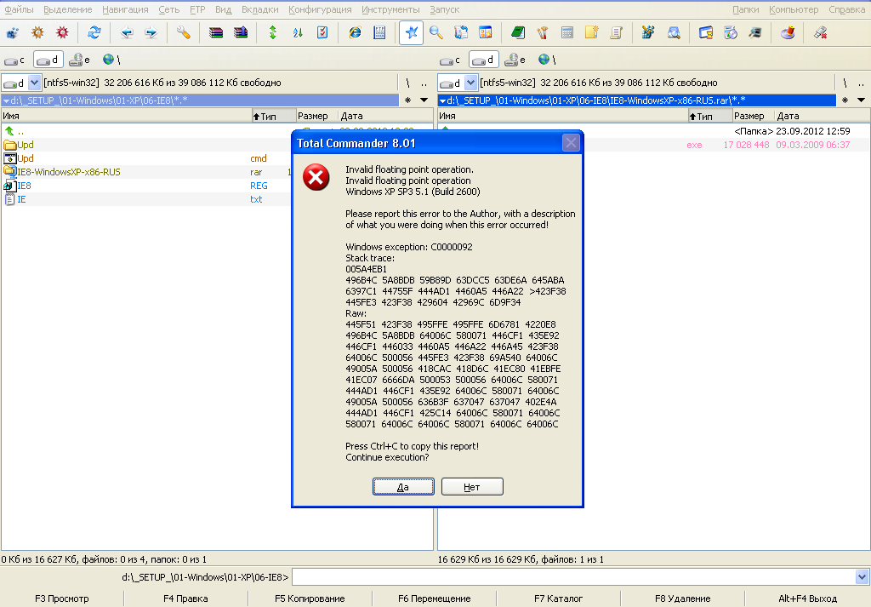
Task: Click the A-Z sort icon in toolbar
Action: (x=298, y=33)
